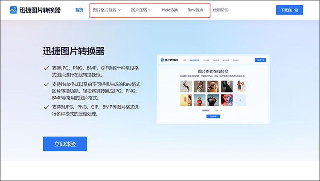Click the first thumbnail in the preview's top row
320x181 pixels.
186,86
